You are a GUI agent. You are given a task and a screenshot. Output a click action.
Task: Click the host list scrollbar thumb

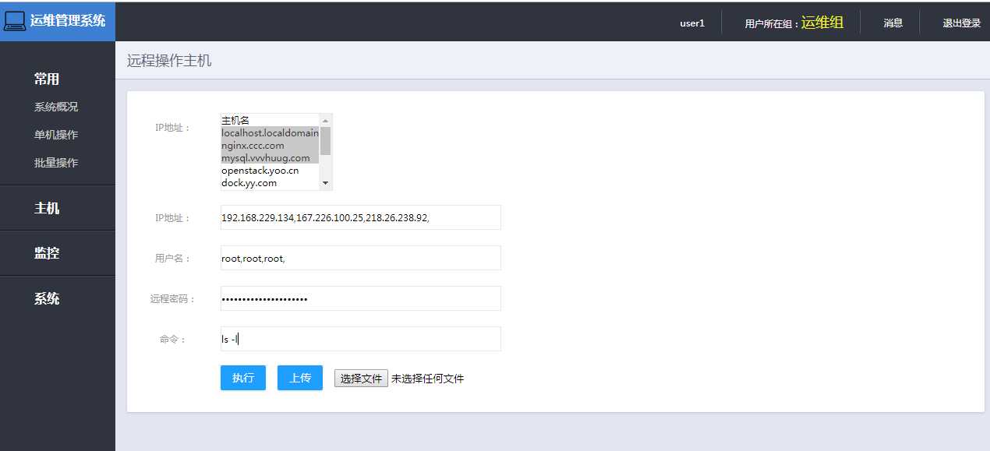point(326,141)
